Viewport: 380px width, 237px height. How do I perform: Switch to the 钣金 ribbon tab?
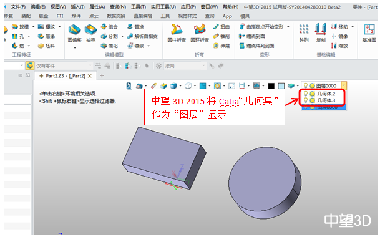click(x=44, y=16)
